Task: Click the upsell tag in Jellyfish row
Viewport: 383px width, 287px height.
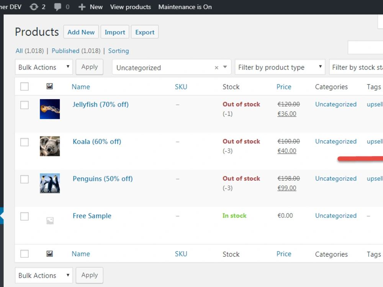Action: coord(375,104)
